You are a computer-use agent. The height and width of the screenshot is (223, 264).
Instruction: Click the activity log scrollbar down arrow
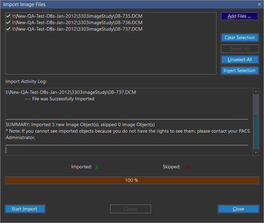pos(256,153)
